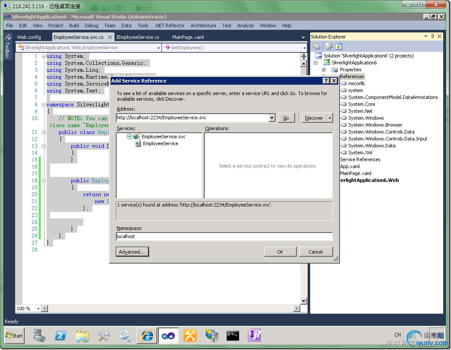Expand the Properties node in Solution Explorer
451x350 pixels.
(x=324, y=70)
